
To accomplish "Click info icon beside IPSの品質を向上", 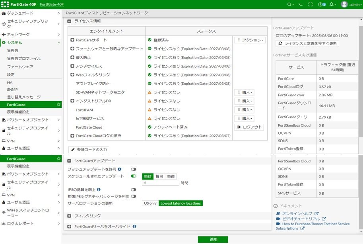I will pos(99,189).
